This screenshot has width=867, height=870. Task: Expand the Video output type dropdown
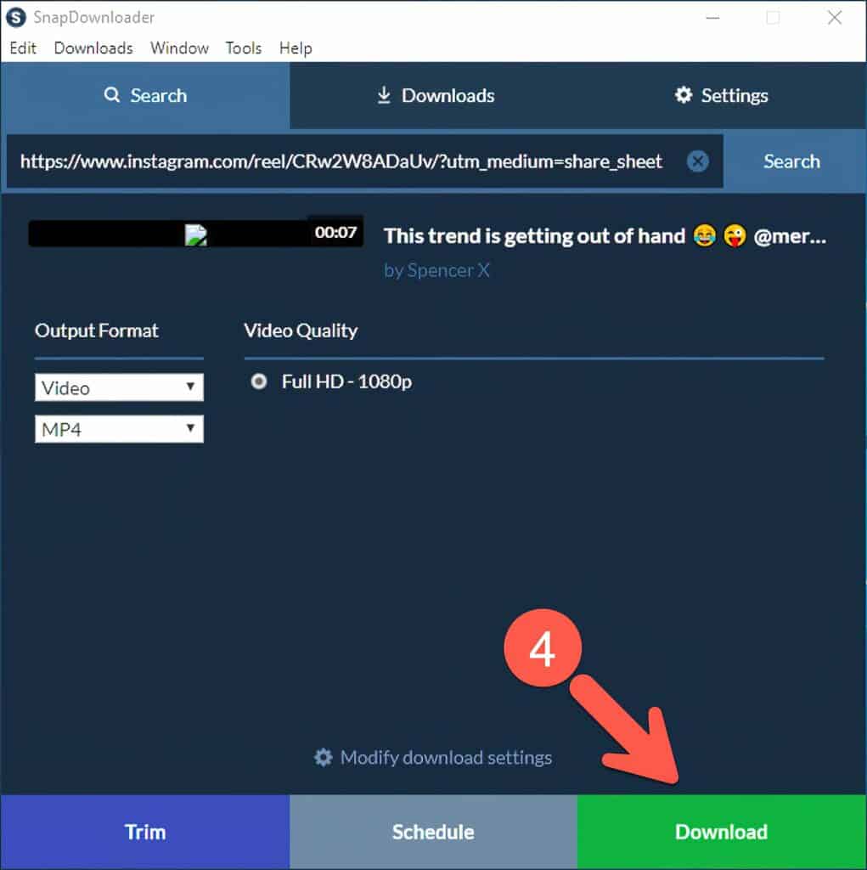tap(119, 387)
